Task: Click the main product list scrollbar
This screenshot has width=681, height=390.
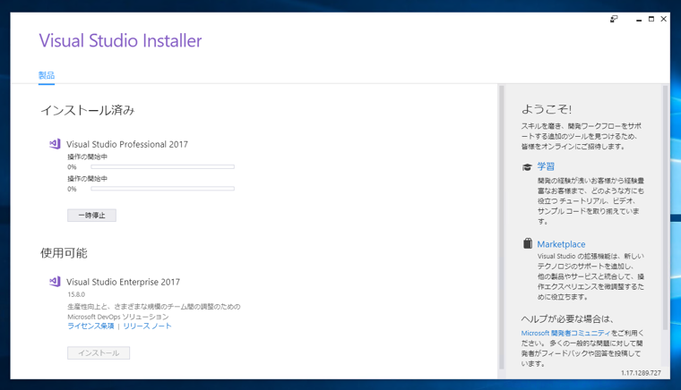Action: 502,227
